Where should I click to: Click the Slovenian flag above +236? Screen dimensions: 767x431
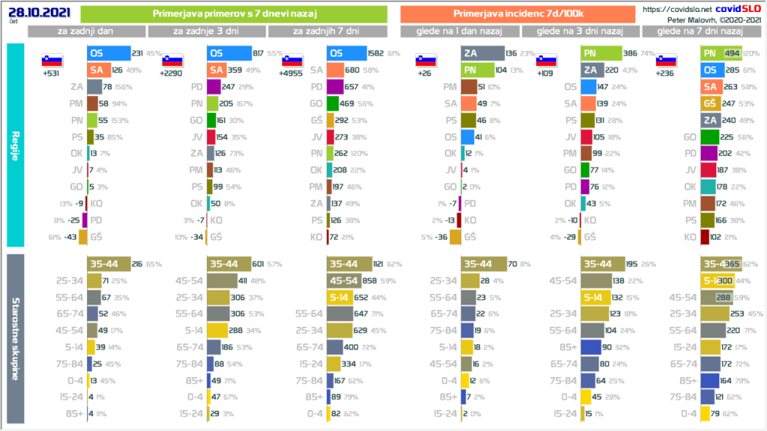pyautogui.click(x=667, y=61)
